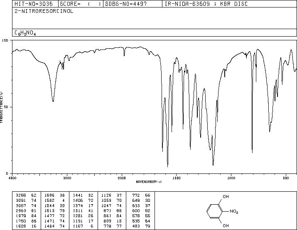Select peak table entry 1477
This screenshot has height=230, width=297.
tap(49, 216)
